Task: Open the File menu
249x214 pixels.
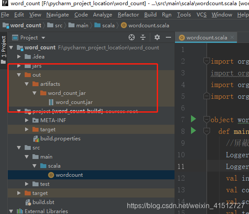Action: 5,15
